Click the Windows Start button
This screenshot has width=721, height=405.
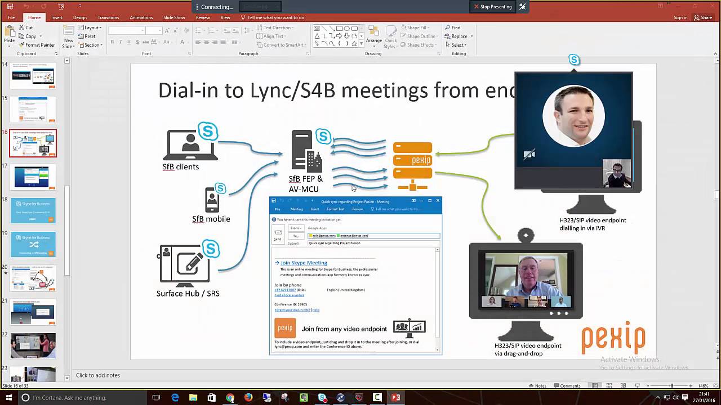coord(9,398)
